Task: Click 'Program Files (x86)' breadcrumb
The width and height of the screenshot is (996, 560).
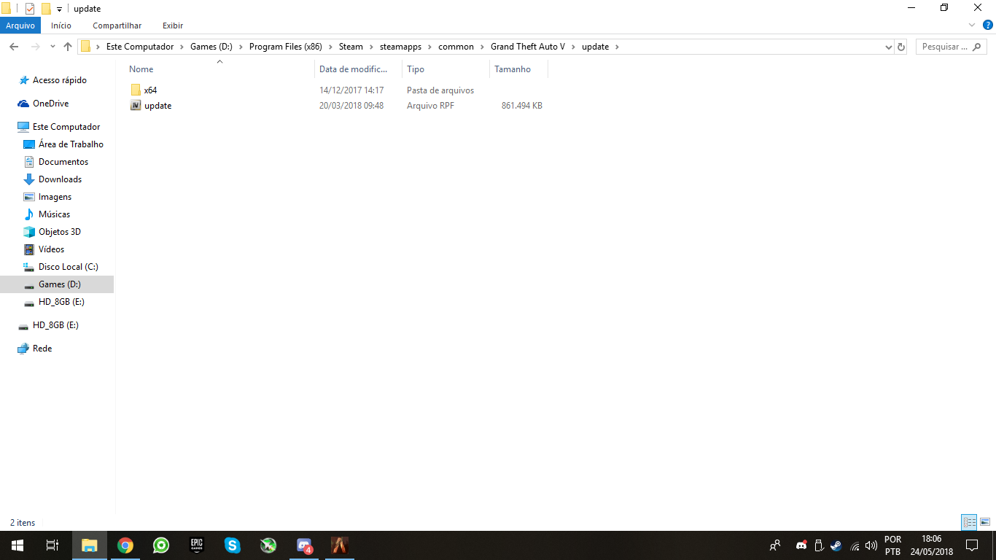Action: coord(285,47)
